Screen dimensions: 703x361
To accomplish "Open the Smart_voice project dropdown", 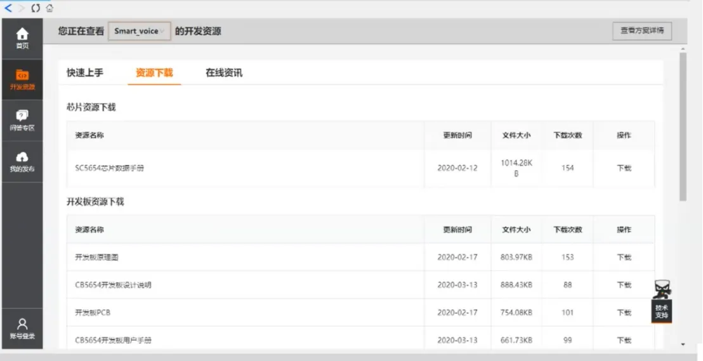I will click(140, 31).
